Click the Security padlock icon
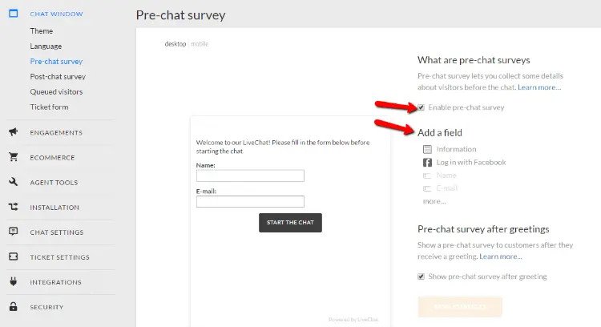 [x=14, y=307]
